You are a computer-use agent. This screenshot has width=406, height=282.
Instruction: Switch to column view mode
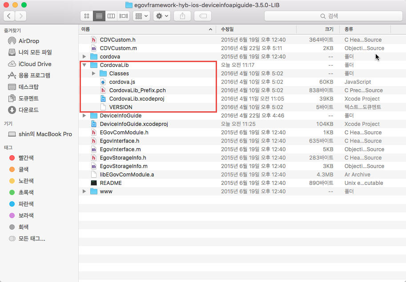111,16
